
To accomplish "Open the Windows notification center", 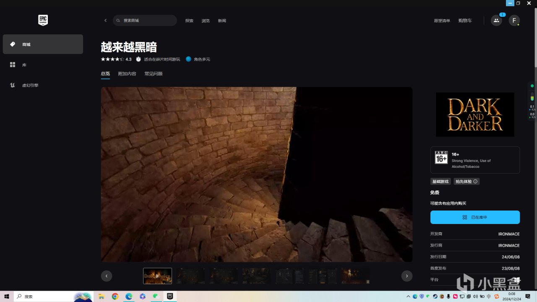I will pyautogui.click(x=528, y=297).
